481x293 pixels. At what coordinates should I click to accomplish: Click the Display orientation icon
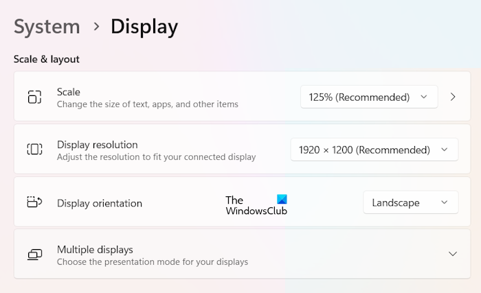(x=34, y=202)
